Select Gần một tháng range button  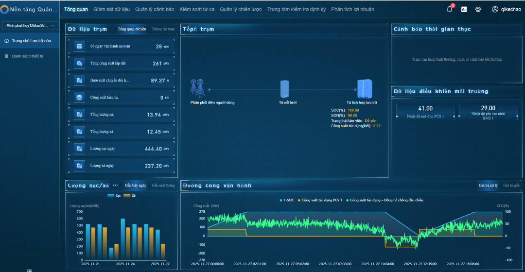coord(163,186)
